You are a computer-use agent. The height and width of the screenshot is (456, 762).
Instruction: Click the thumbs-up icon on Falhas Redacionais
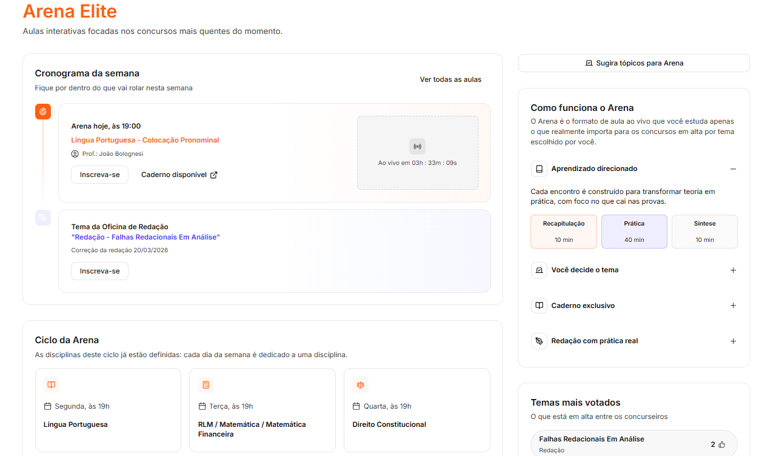721,444
